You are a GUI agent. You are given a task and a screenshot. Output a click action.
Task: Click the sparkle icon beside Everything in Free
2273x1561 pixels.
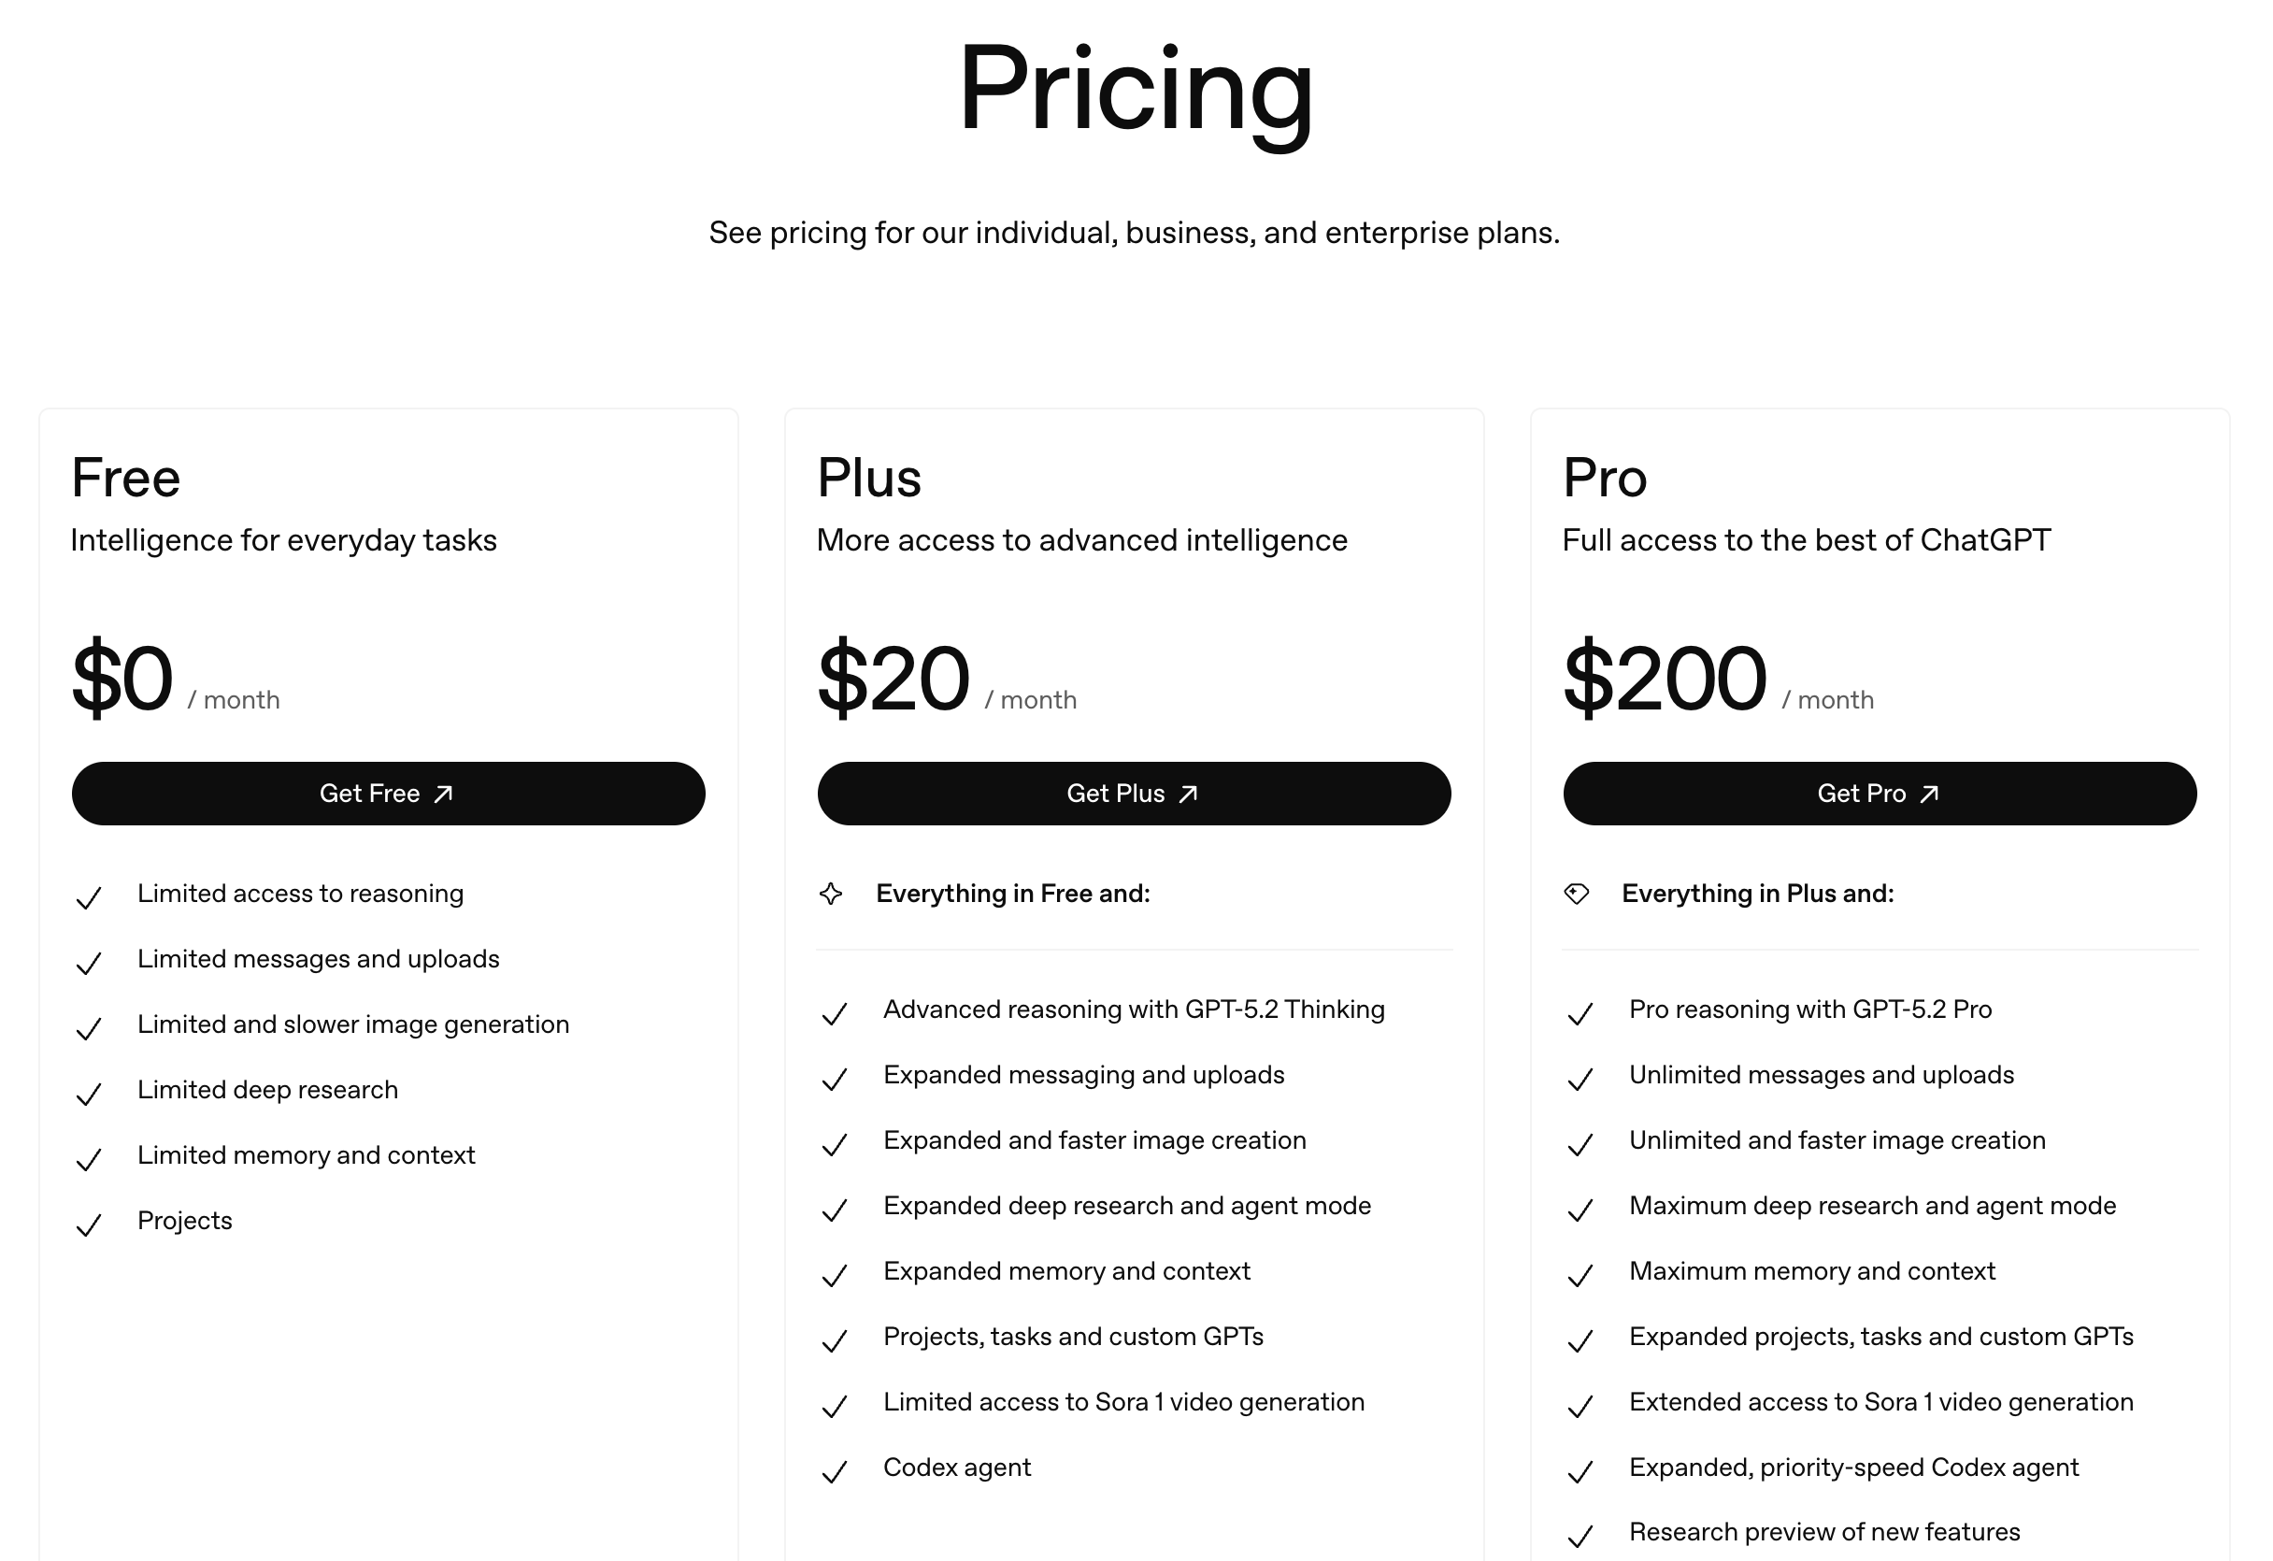coord(832,894)
